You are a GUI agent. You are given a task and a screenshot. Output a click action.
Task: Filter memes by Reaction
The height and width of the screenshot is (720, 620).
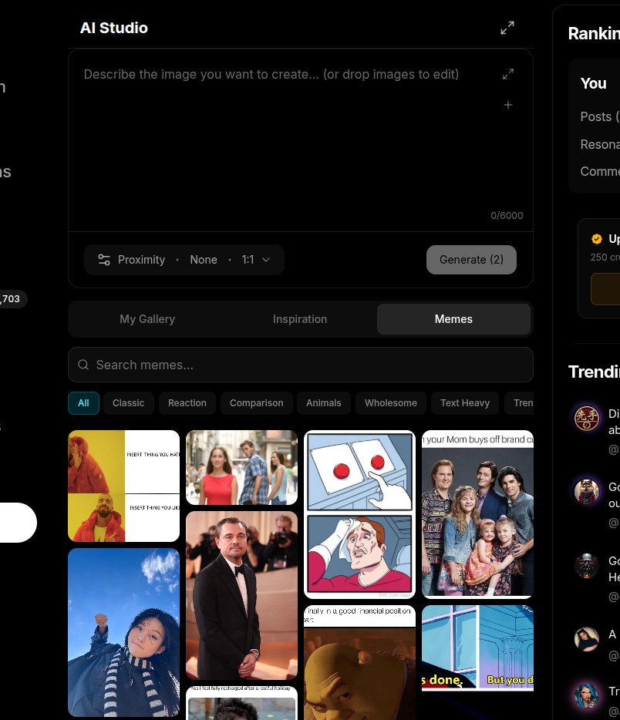tap(187, 403)
